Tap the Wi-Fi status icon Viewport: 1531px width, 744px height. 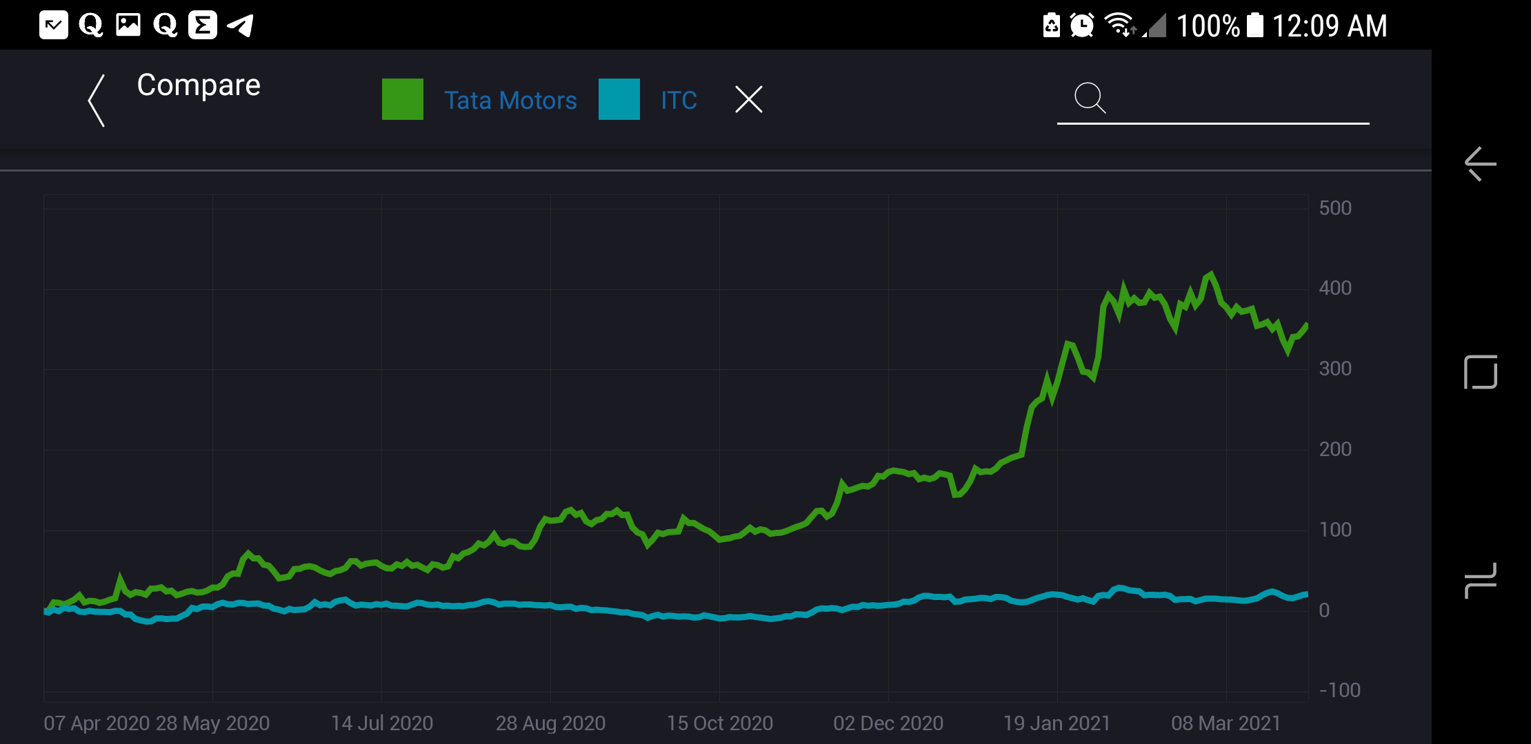[1119, 24]
